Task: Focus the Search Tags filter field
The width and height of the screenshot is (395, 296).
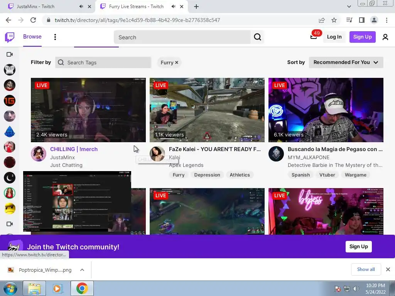Action: point(103,62)
